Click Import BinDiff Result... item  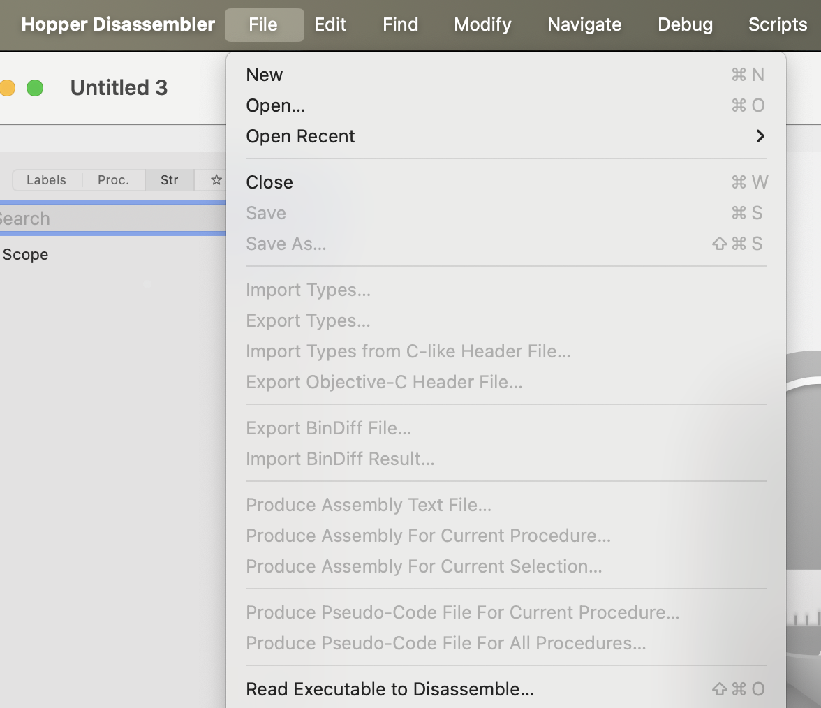click(x=505, y=459)
